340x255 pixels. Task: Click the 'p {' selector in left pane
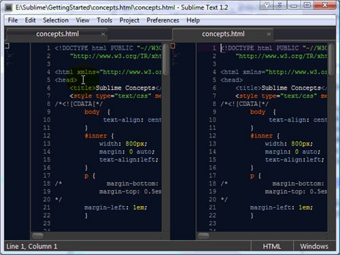[x=90, y=175]
